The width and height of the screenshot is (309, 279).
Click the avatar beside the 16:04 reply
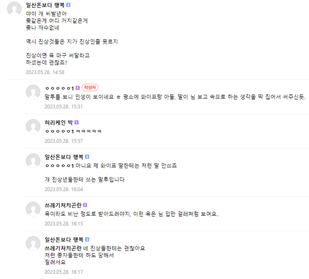pyautogui.click(x=33, y=161)
